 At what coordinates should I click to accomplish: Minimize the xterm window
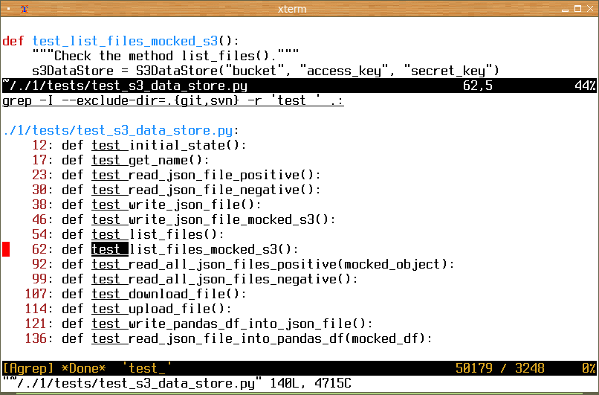point(566,9)
